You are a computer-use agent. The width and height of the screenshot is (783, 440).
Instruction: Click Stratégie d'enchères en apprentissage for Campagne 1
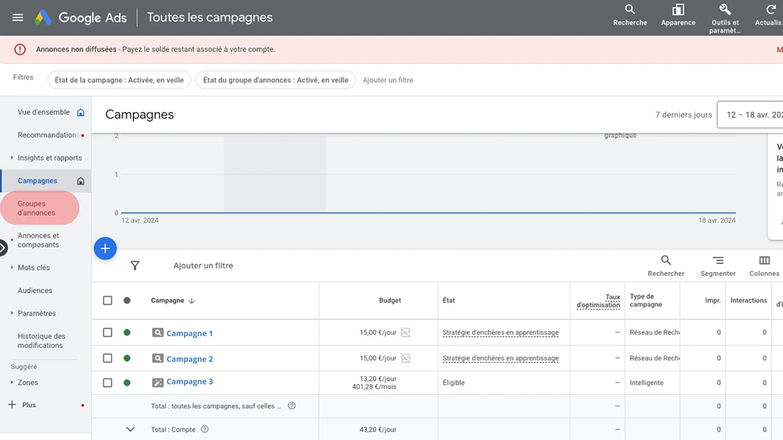tap(500, 332)
